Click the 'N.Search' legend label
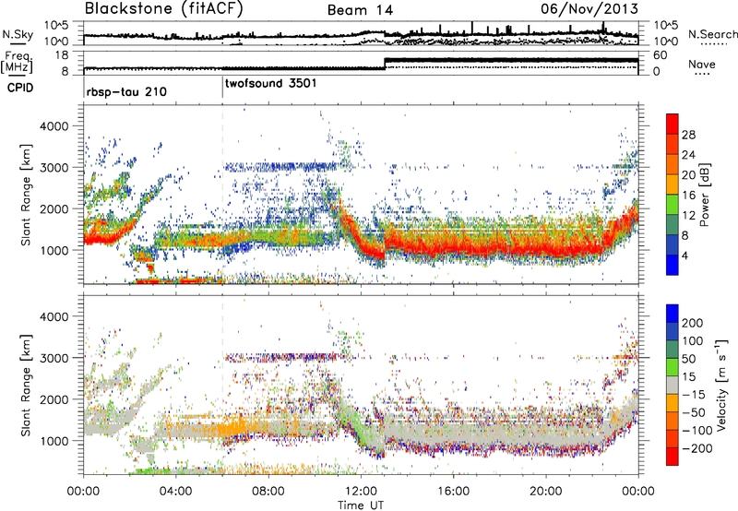 712,34
